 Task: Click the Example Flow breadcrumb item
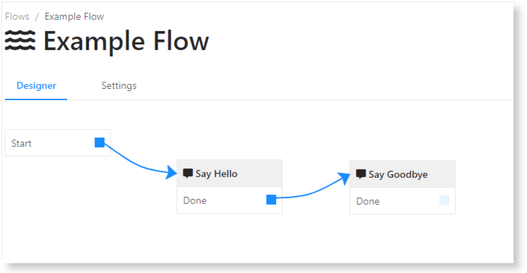point(74,17)
